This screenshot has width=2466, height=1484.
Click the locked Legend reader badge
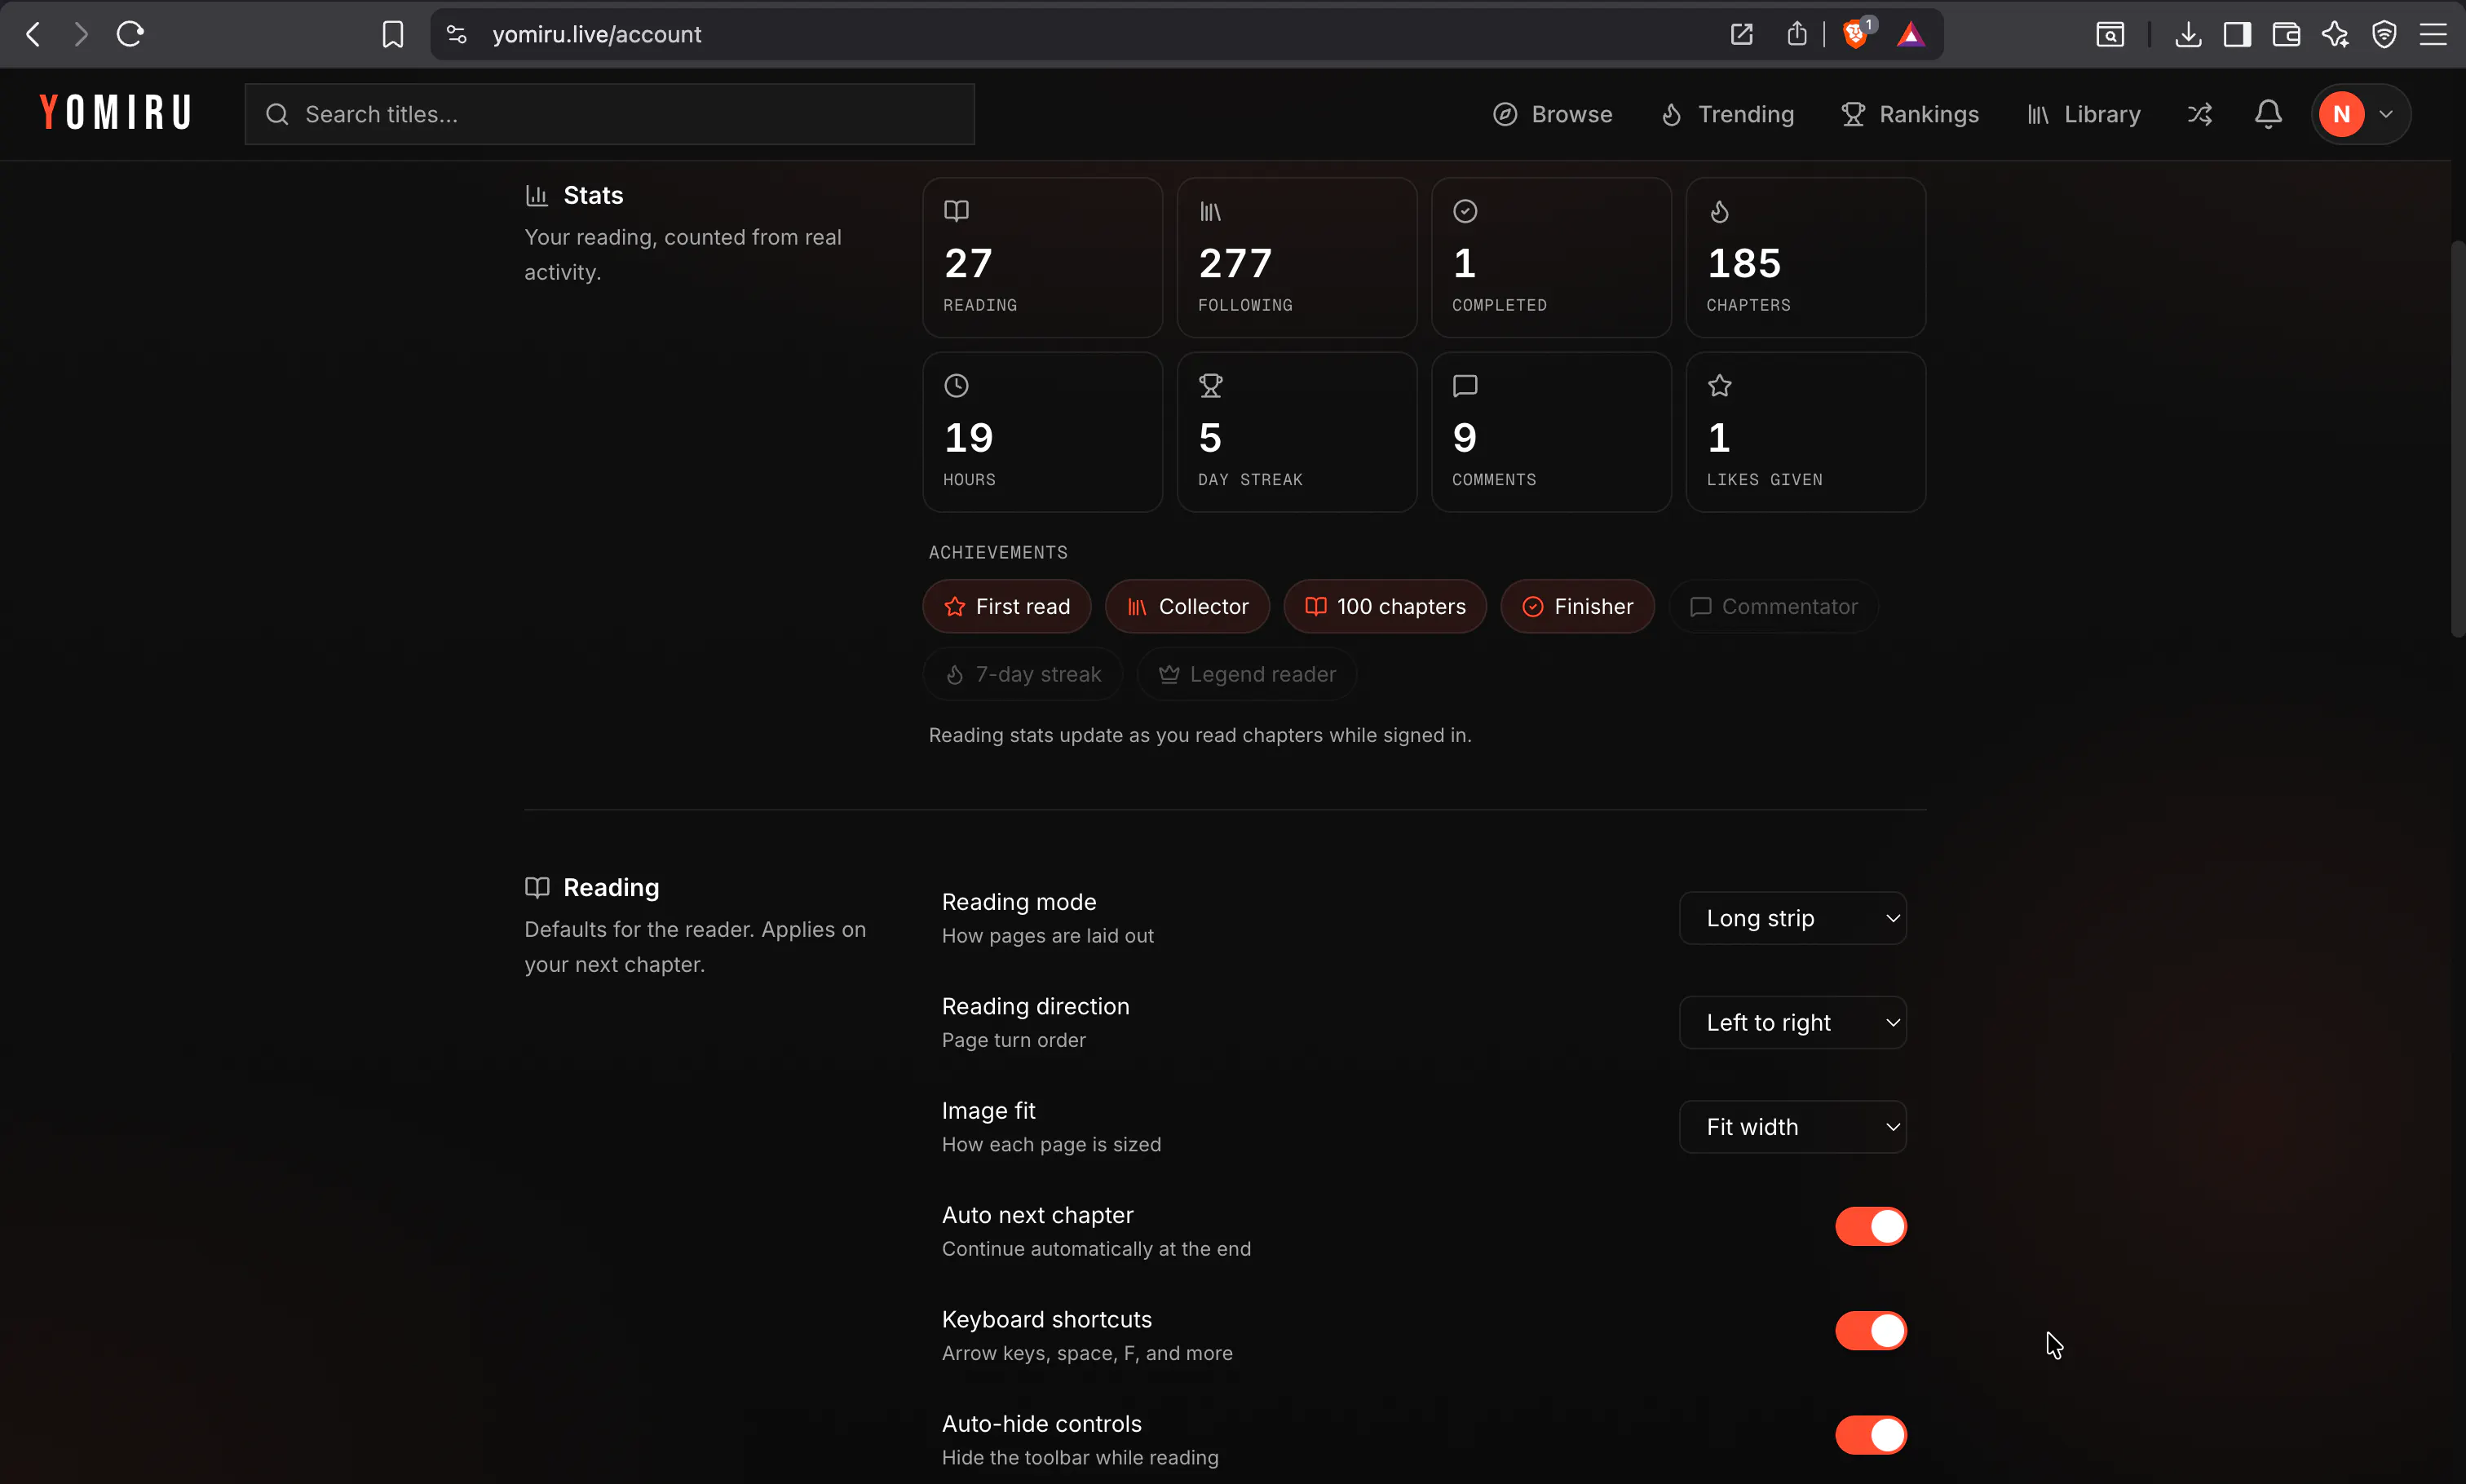coord(1246,674)
